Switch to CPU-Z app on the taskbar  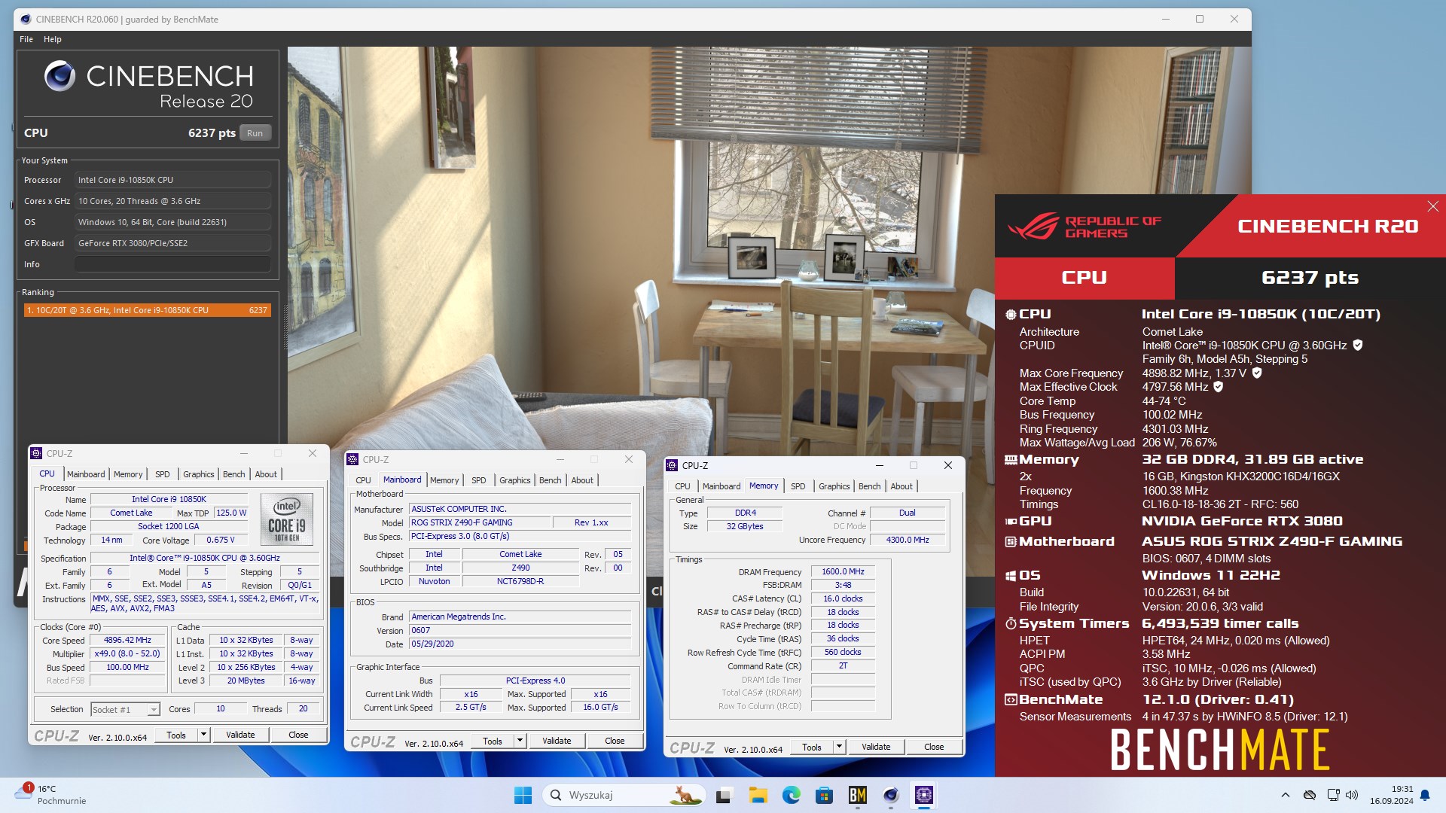923,795
